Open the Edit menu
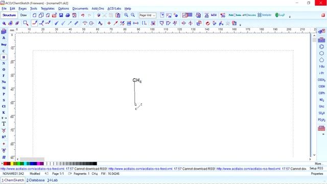The width and height of the screenshot is (327, 184). (x=12, y=9)
